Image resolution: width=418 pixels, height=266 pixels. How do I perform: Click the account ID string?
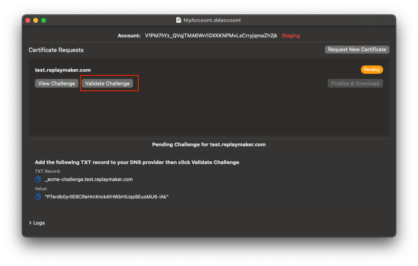tap(211, 36)
